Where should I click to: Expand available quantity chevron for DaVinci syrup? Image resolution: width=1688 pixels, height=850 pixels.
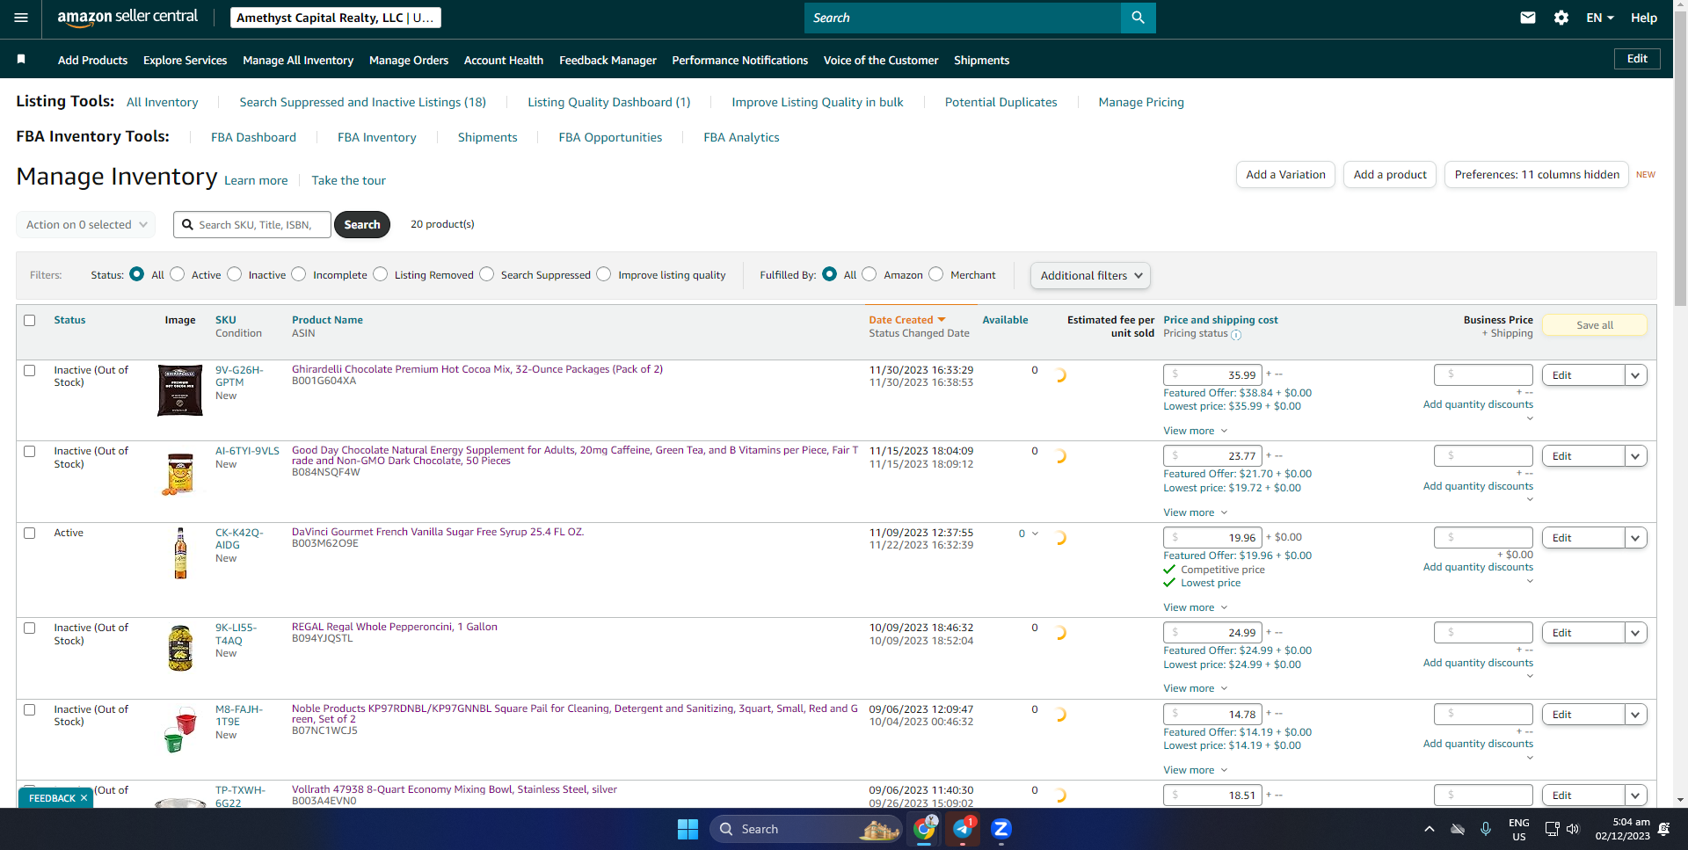1035,534
